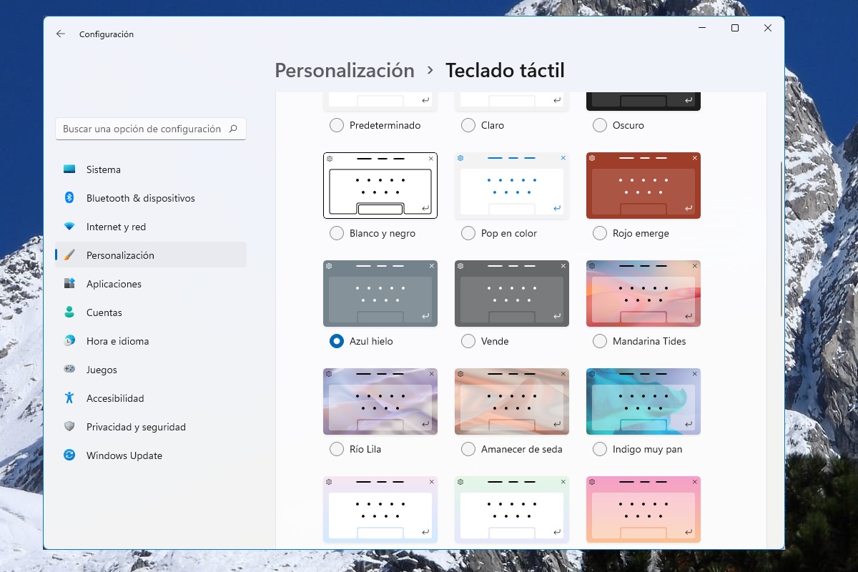Select the Mandarina Tides theme option
The height and width of the screenshot is (572, 858).
[x=600, y=341]
